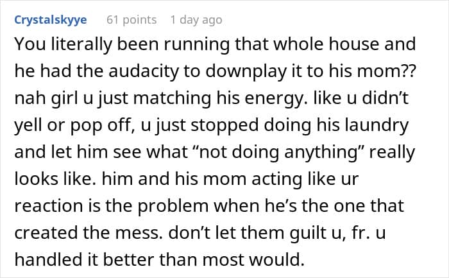Open the 1 day ago timestamp permalink
Image resolution: width=449 pixels, height=278 pixels.
pos(196,20)
